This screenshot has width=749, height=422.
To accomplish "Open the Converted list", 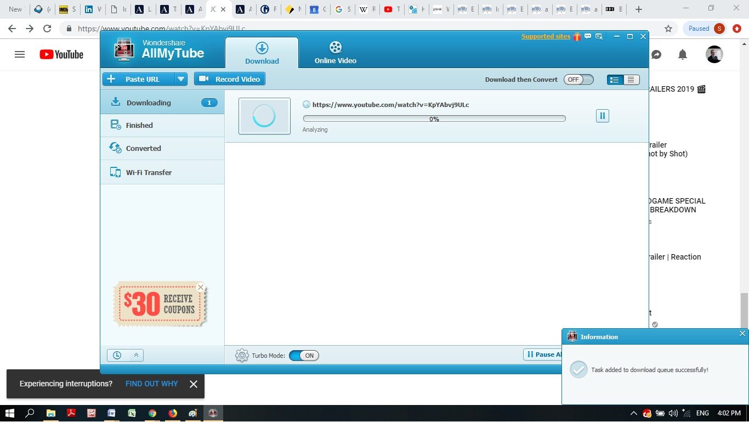I will (162, 148).
